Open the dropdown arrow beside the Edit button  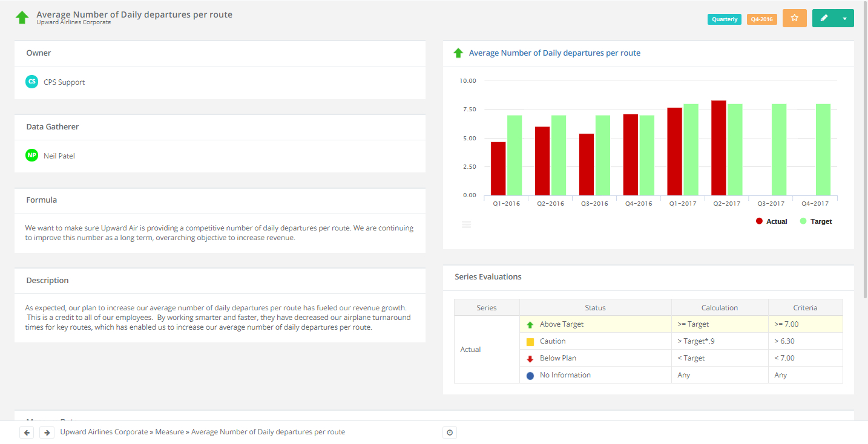(x=844, y=18)
